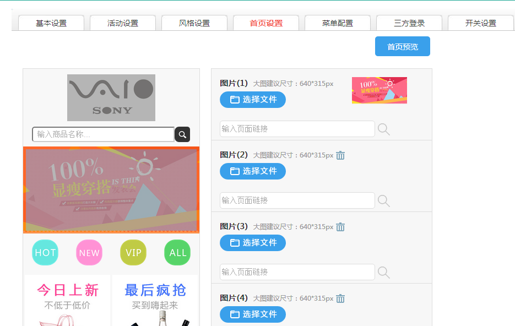The image size is (515, 326).
Task: Delete 图片(3) using its trash icon
Action: coord(340,227)
